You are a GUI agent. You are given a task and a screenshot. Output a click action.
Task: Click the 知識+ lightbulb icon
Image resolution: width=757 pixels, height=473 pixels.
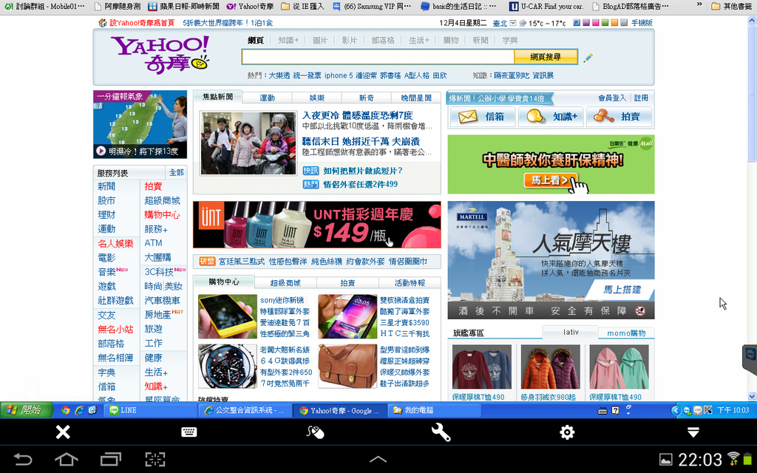pos(536,116)
